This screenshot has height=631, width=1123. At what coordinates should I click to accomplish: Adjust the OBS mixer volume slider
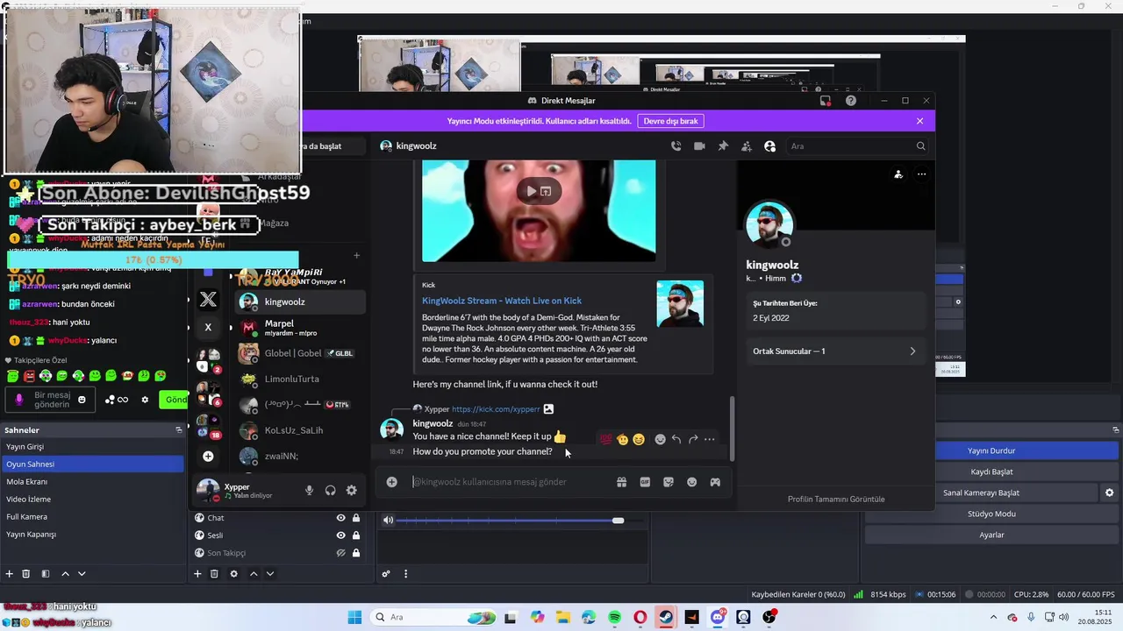click(618, 521)
